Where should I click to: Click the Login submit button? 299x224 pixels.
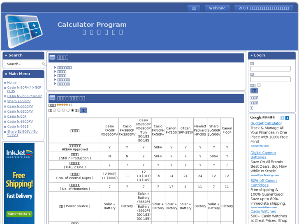click(x=254, y=91)
